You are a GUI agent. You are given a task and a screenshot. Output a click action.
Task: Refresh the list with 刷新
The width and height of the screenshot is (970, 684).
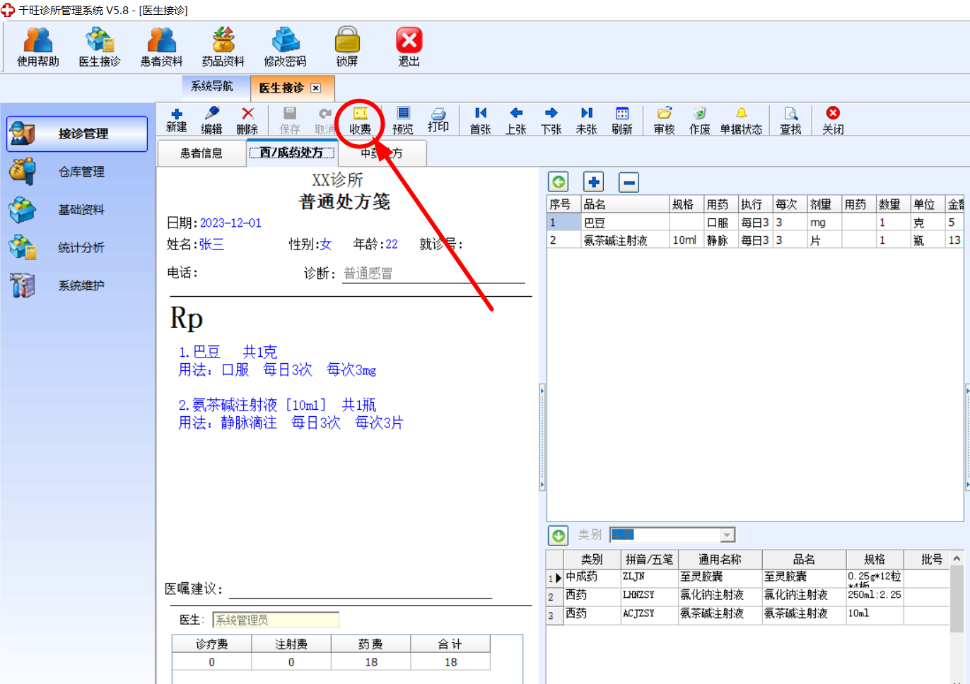point(622,121)
